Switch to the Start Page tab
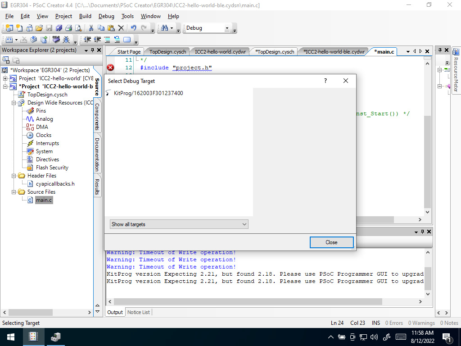This screenshot has width=461, height=346. (129, 52)
